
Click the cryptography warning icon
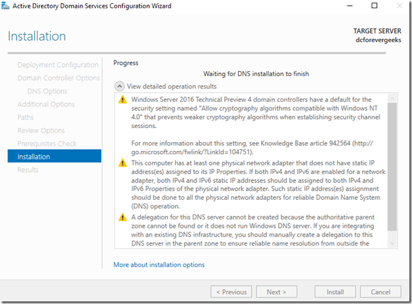pos(122,100)
